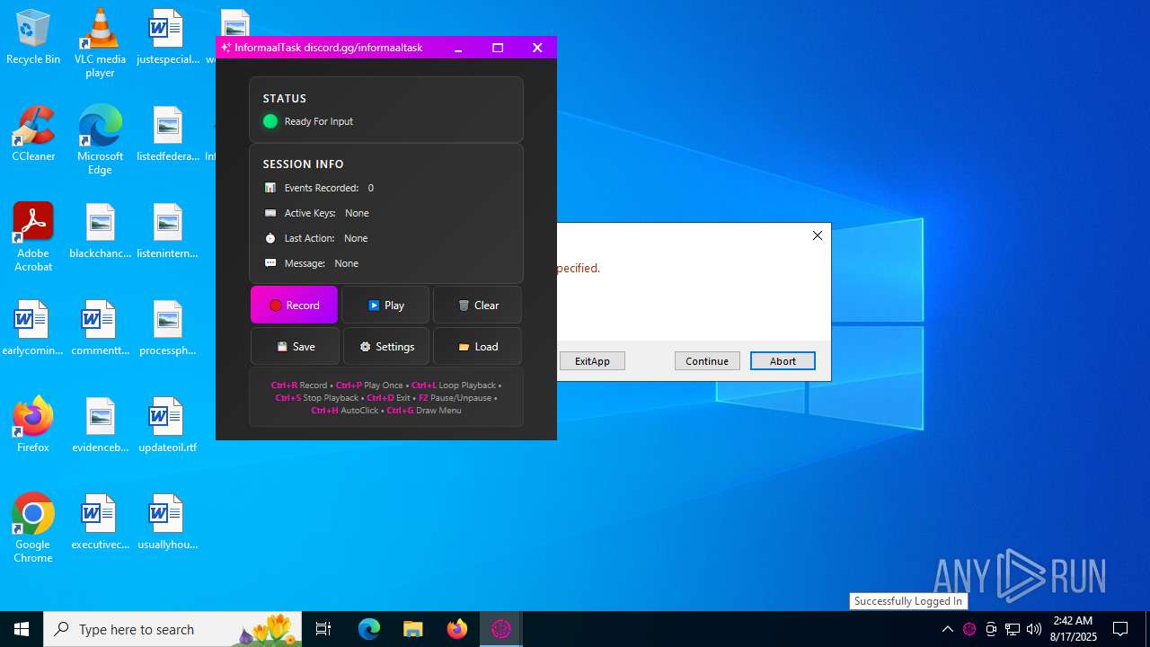The image size is (1150, 647).
Task: Select the executivec Word document icon
Action: pyautogui.click(x=100, y=521)
